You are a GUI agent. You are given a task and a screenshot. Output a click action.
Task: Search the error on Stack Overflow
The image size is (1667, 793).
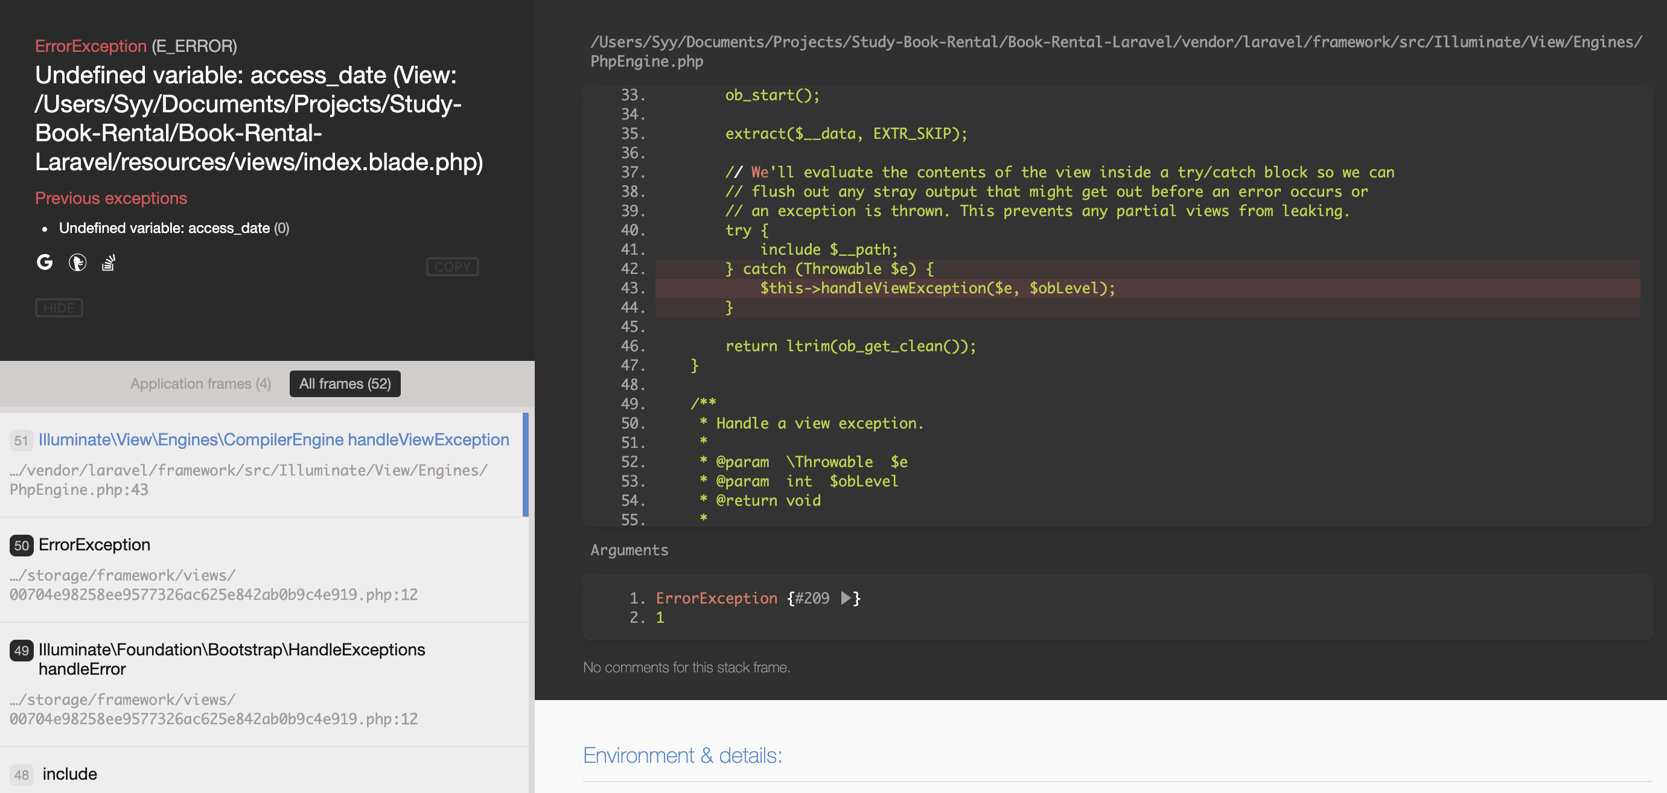[x=109, y=262]
